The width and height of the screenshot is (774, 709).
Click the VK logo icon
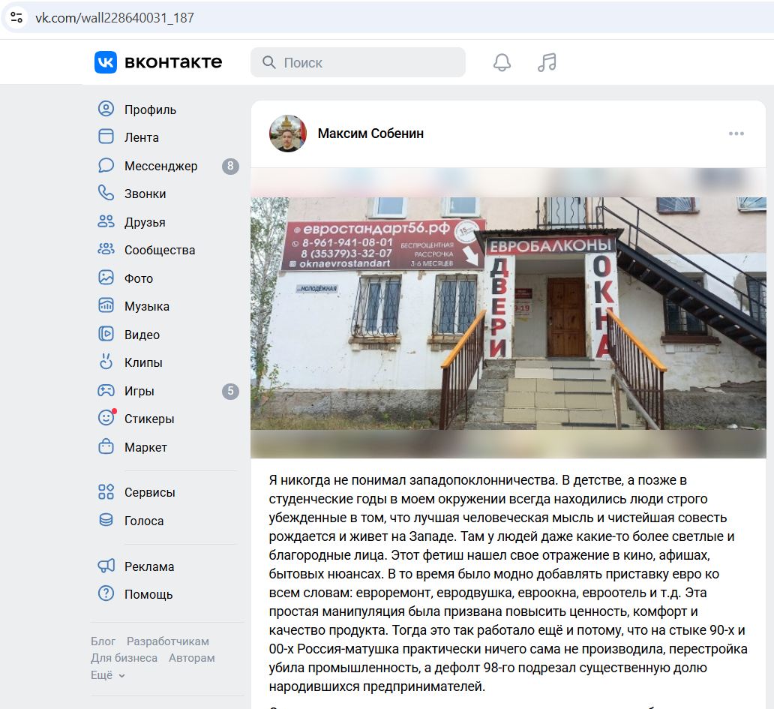click(106, 62)
